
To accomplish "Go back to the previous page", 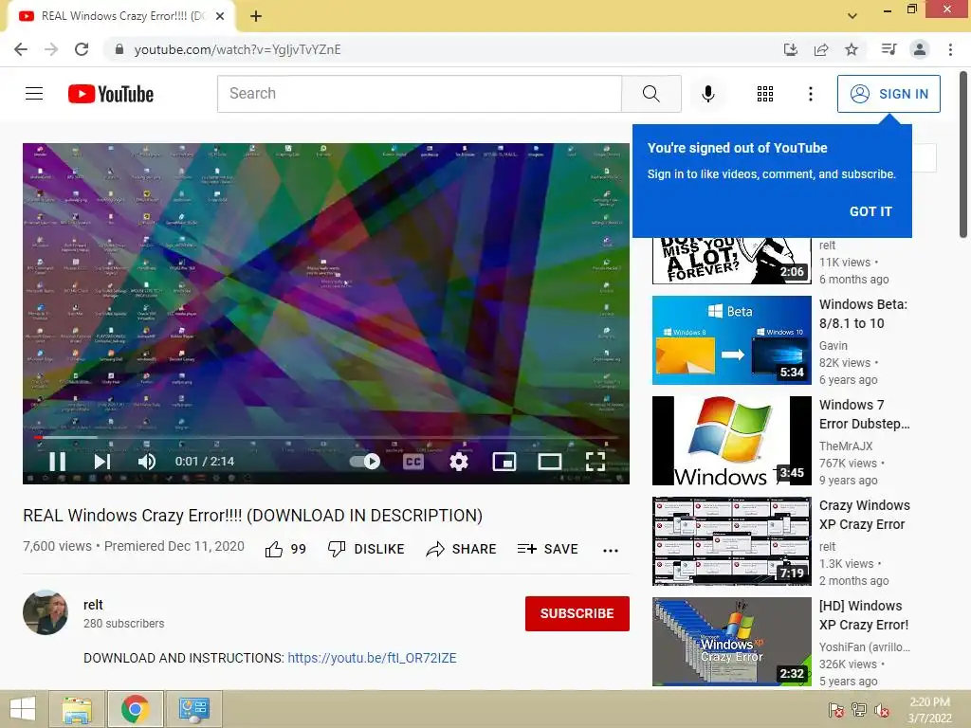I will [x=21, y=49].
